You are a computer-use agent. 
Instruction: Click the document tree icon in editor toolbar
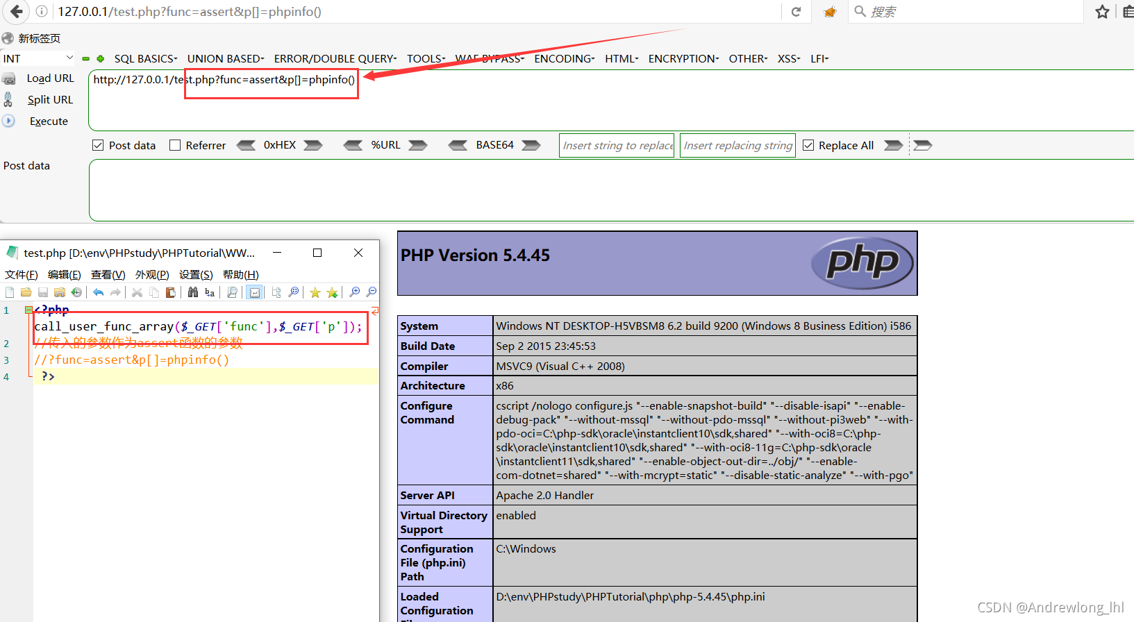(276, 292)
